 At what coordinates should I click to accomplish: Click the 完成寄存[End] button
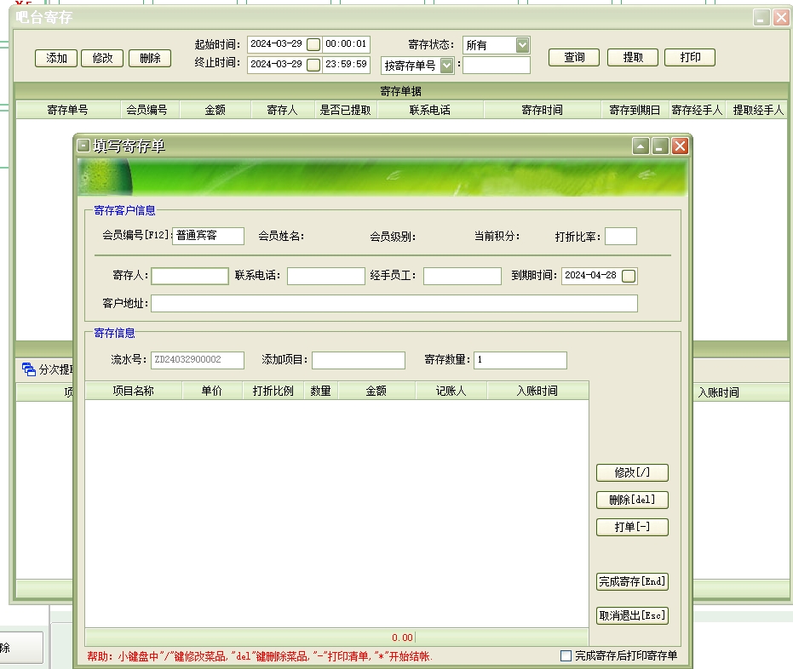(x=631, y=582)
